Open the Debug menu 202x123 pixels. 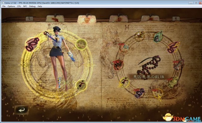(32, 6)
